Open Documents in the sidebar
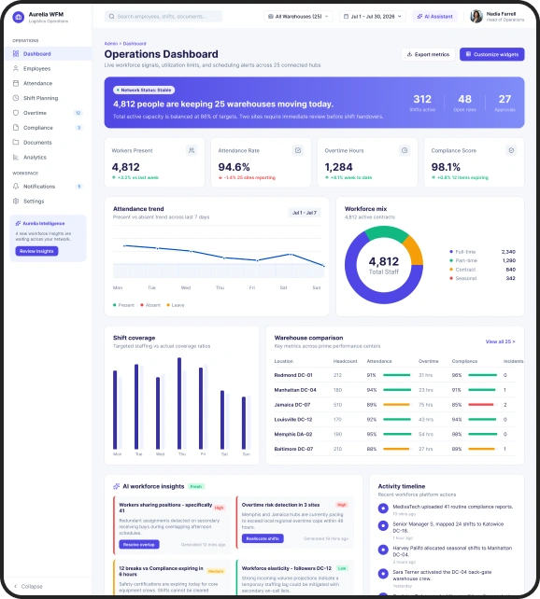The width and height of the screenshot is (540, 599). 48,142
